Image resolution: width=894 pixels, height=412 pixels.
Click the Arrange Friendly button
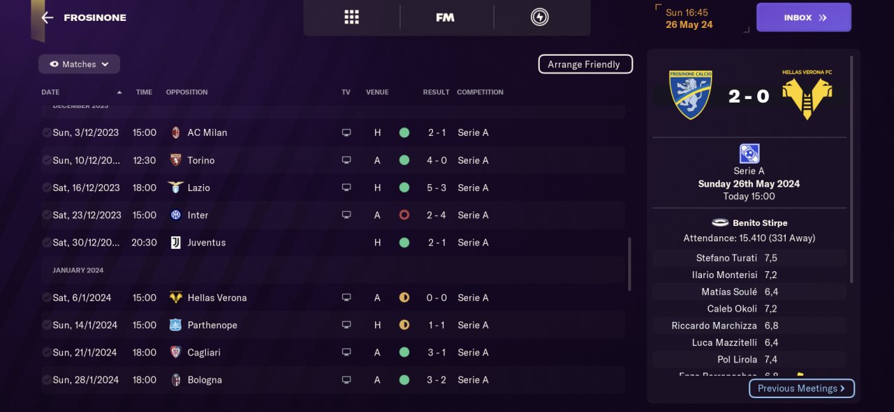click(585, 64)
